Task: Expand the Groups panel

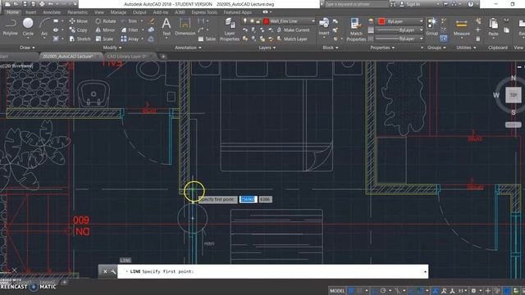Action: pyautogui.click(x=436, y=48)
